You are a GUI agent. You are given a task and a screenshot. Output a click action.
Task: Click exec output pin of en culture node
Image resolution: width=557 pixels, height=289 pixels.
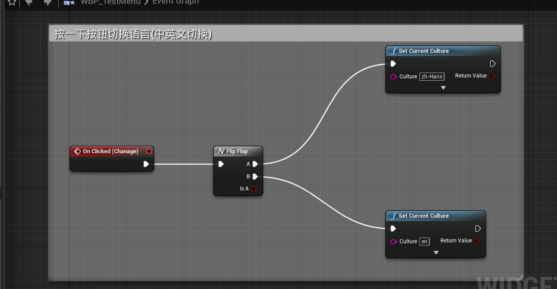[x=478, y=229]
